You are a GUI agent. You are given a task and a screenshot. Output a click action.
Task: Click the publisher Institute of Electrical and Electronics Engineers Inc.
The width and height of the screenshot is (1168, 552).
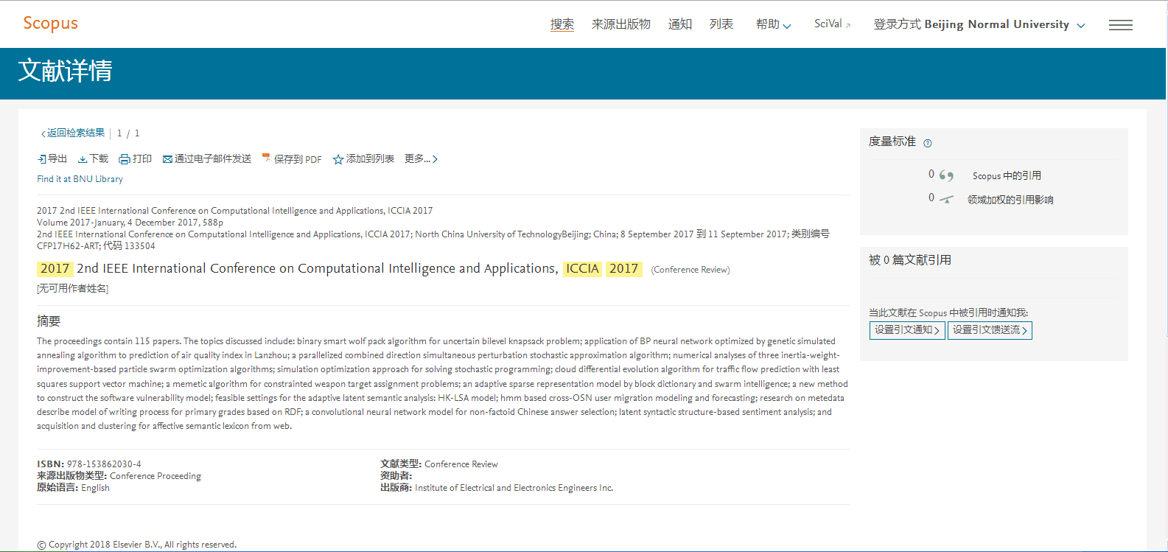(x=514, y=488)
